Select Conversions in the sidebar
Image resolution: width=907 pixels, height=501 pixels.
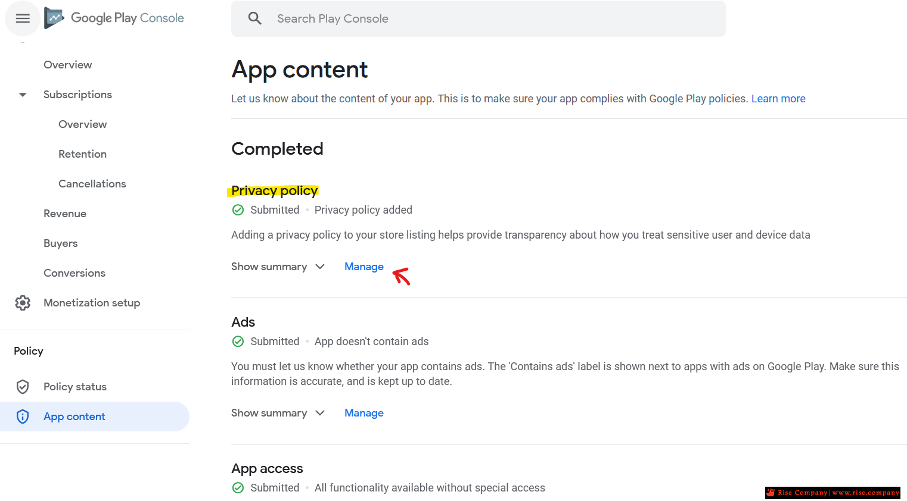pos(74,273)
